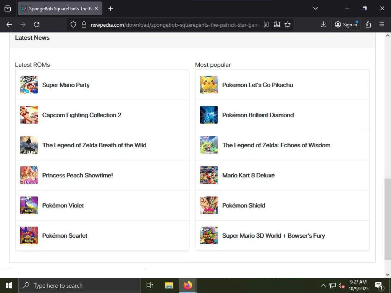Open the tracking protection shield icon

[73, 24]
